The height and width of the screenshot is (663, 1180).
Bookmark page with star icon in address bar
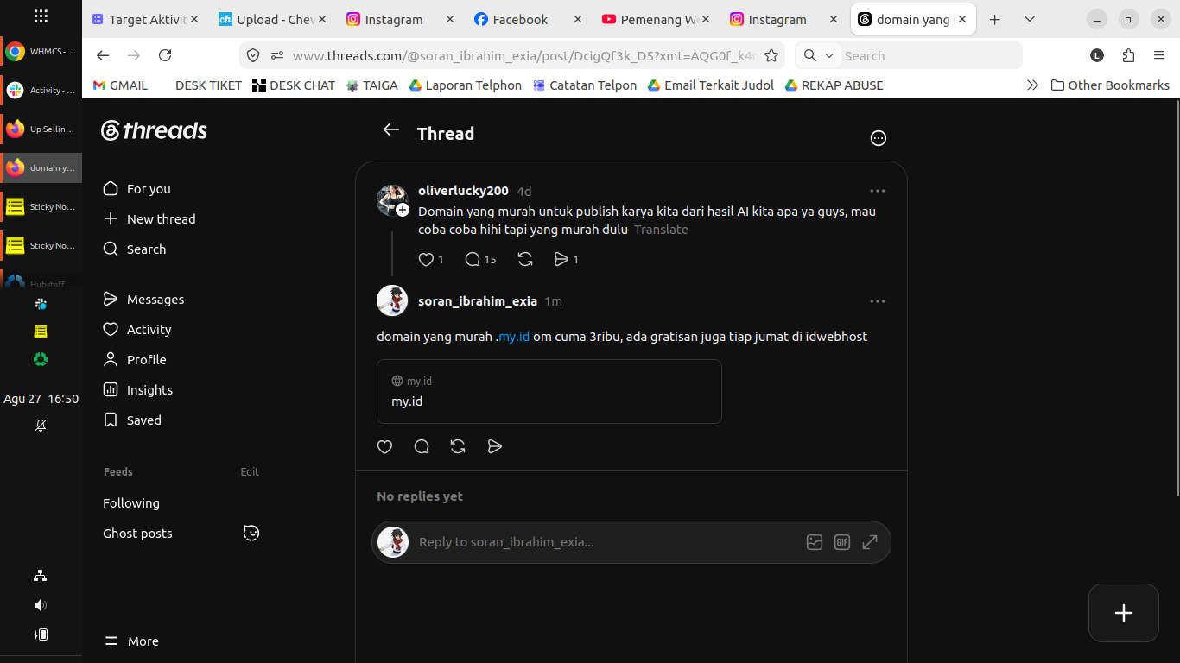(771, 55)
